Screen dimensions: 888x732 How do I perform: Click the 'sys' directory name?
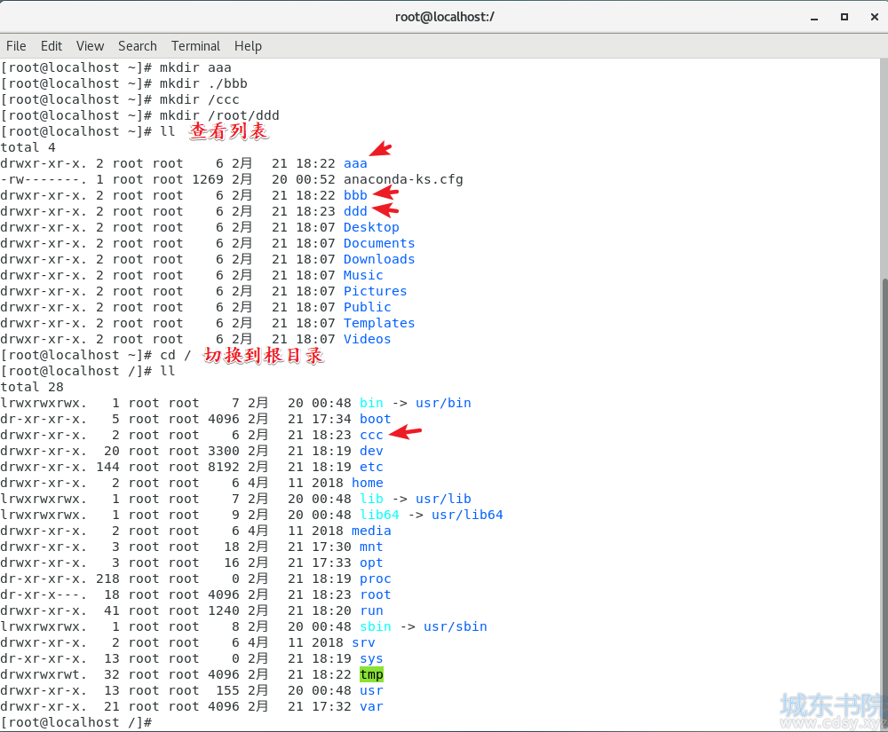pyautogui.click(x=371, y=658)
